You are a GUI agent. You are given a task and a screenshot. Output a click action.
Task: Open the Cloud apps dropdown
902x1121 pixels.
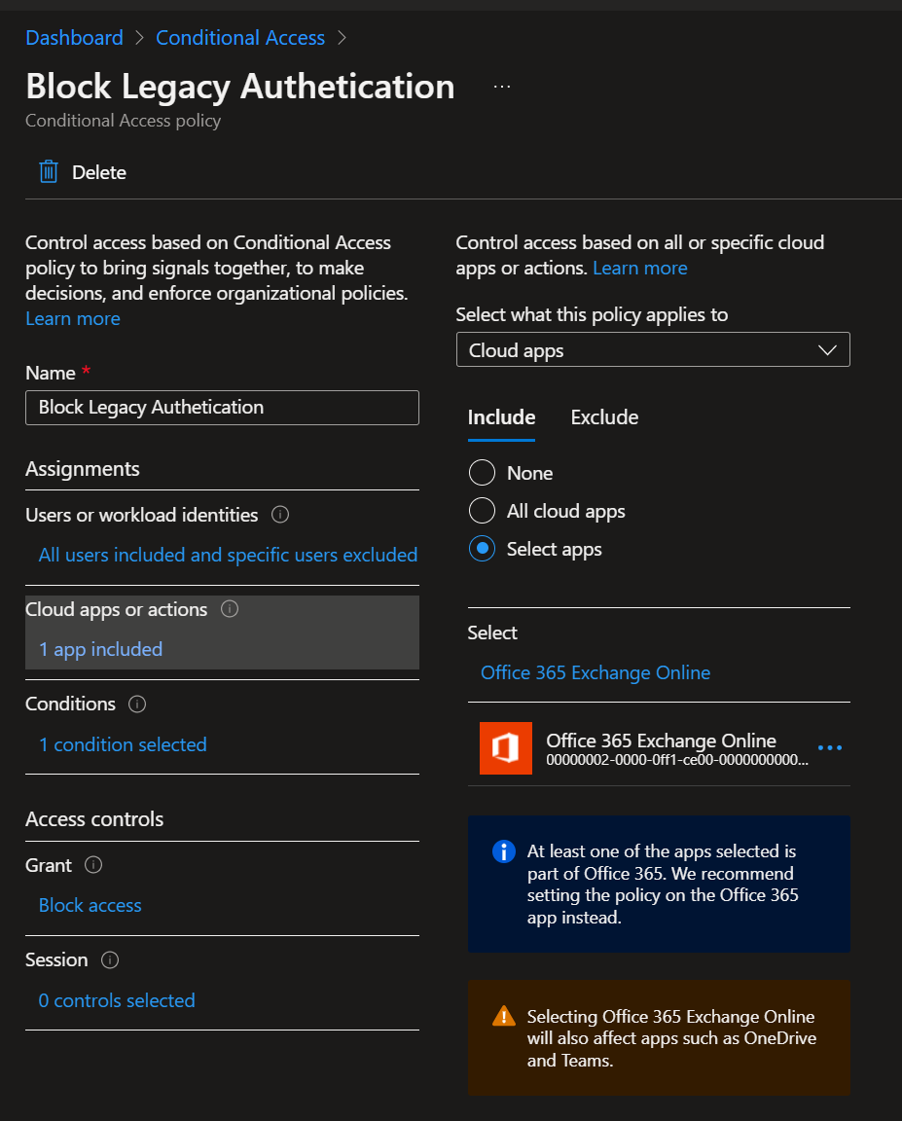tap(653, 349)
